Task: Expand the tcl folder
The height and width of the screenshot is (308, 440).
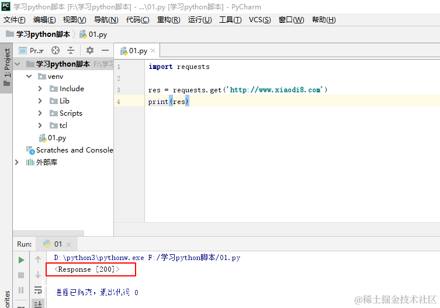Action: [x=40, y=126]
